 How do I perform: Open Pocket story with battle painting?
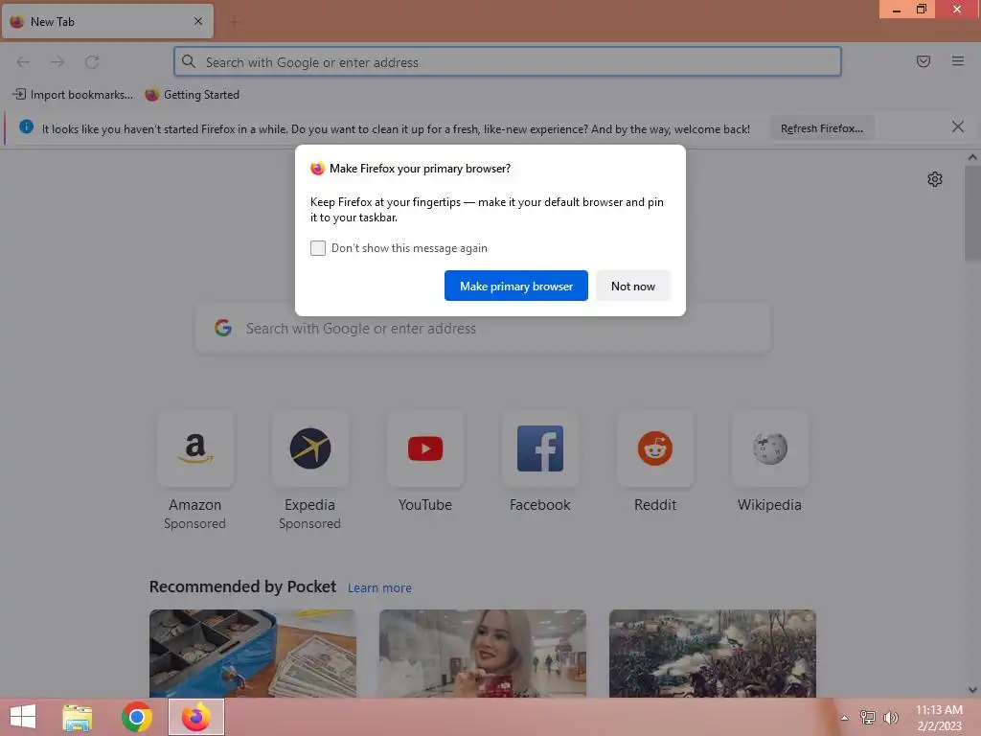click(713, 654)
